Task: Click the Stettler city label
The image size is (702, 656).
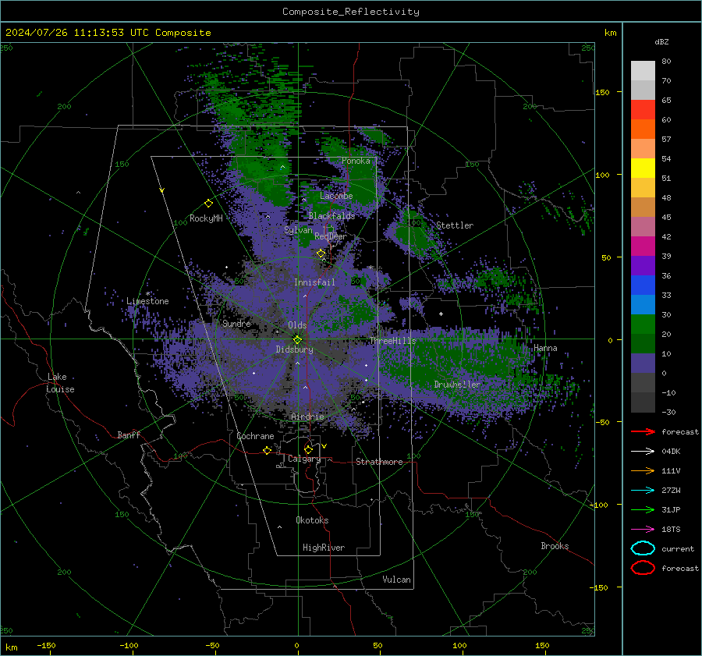Action: [455, 225]
